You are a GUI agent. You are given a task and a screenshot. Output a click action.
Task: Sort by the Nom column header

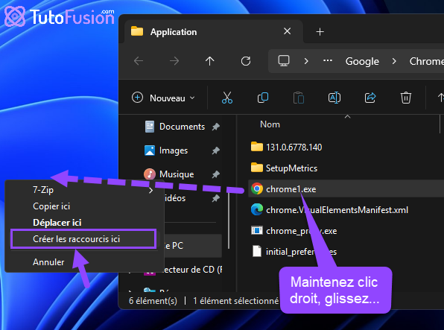[x=270, y=124]
